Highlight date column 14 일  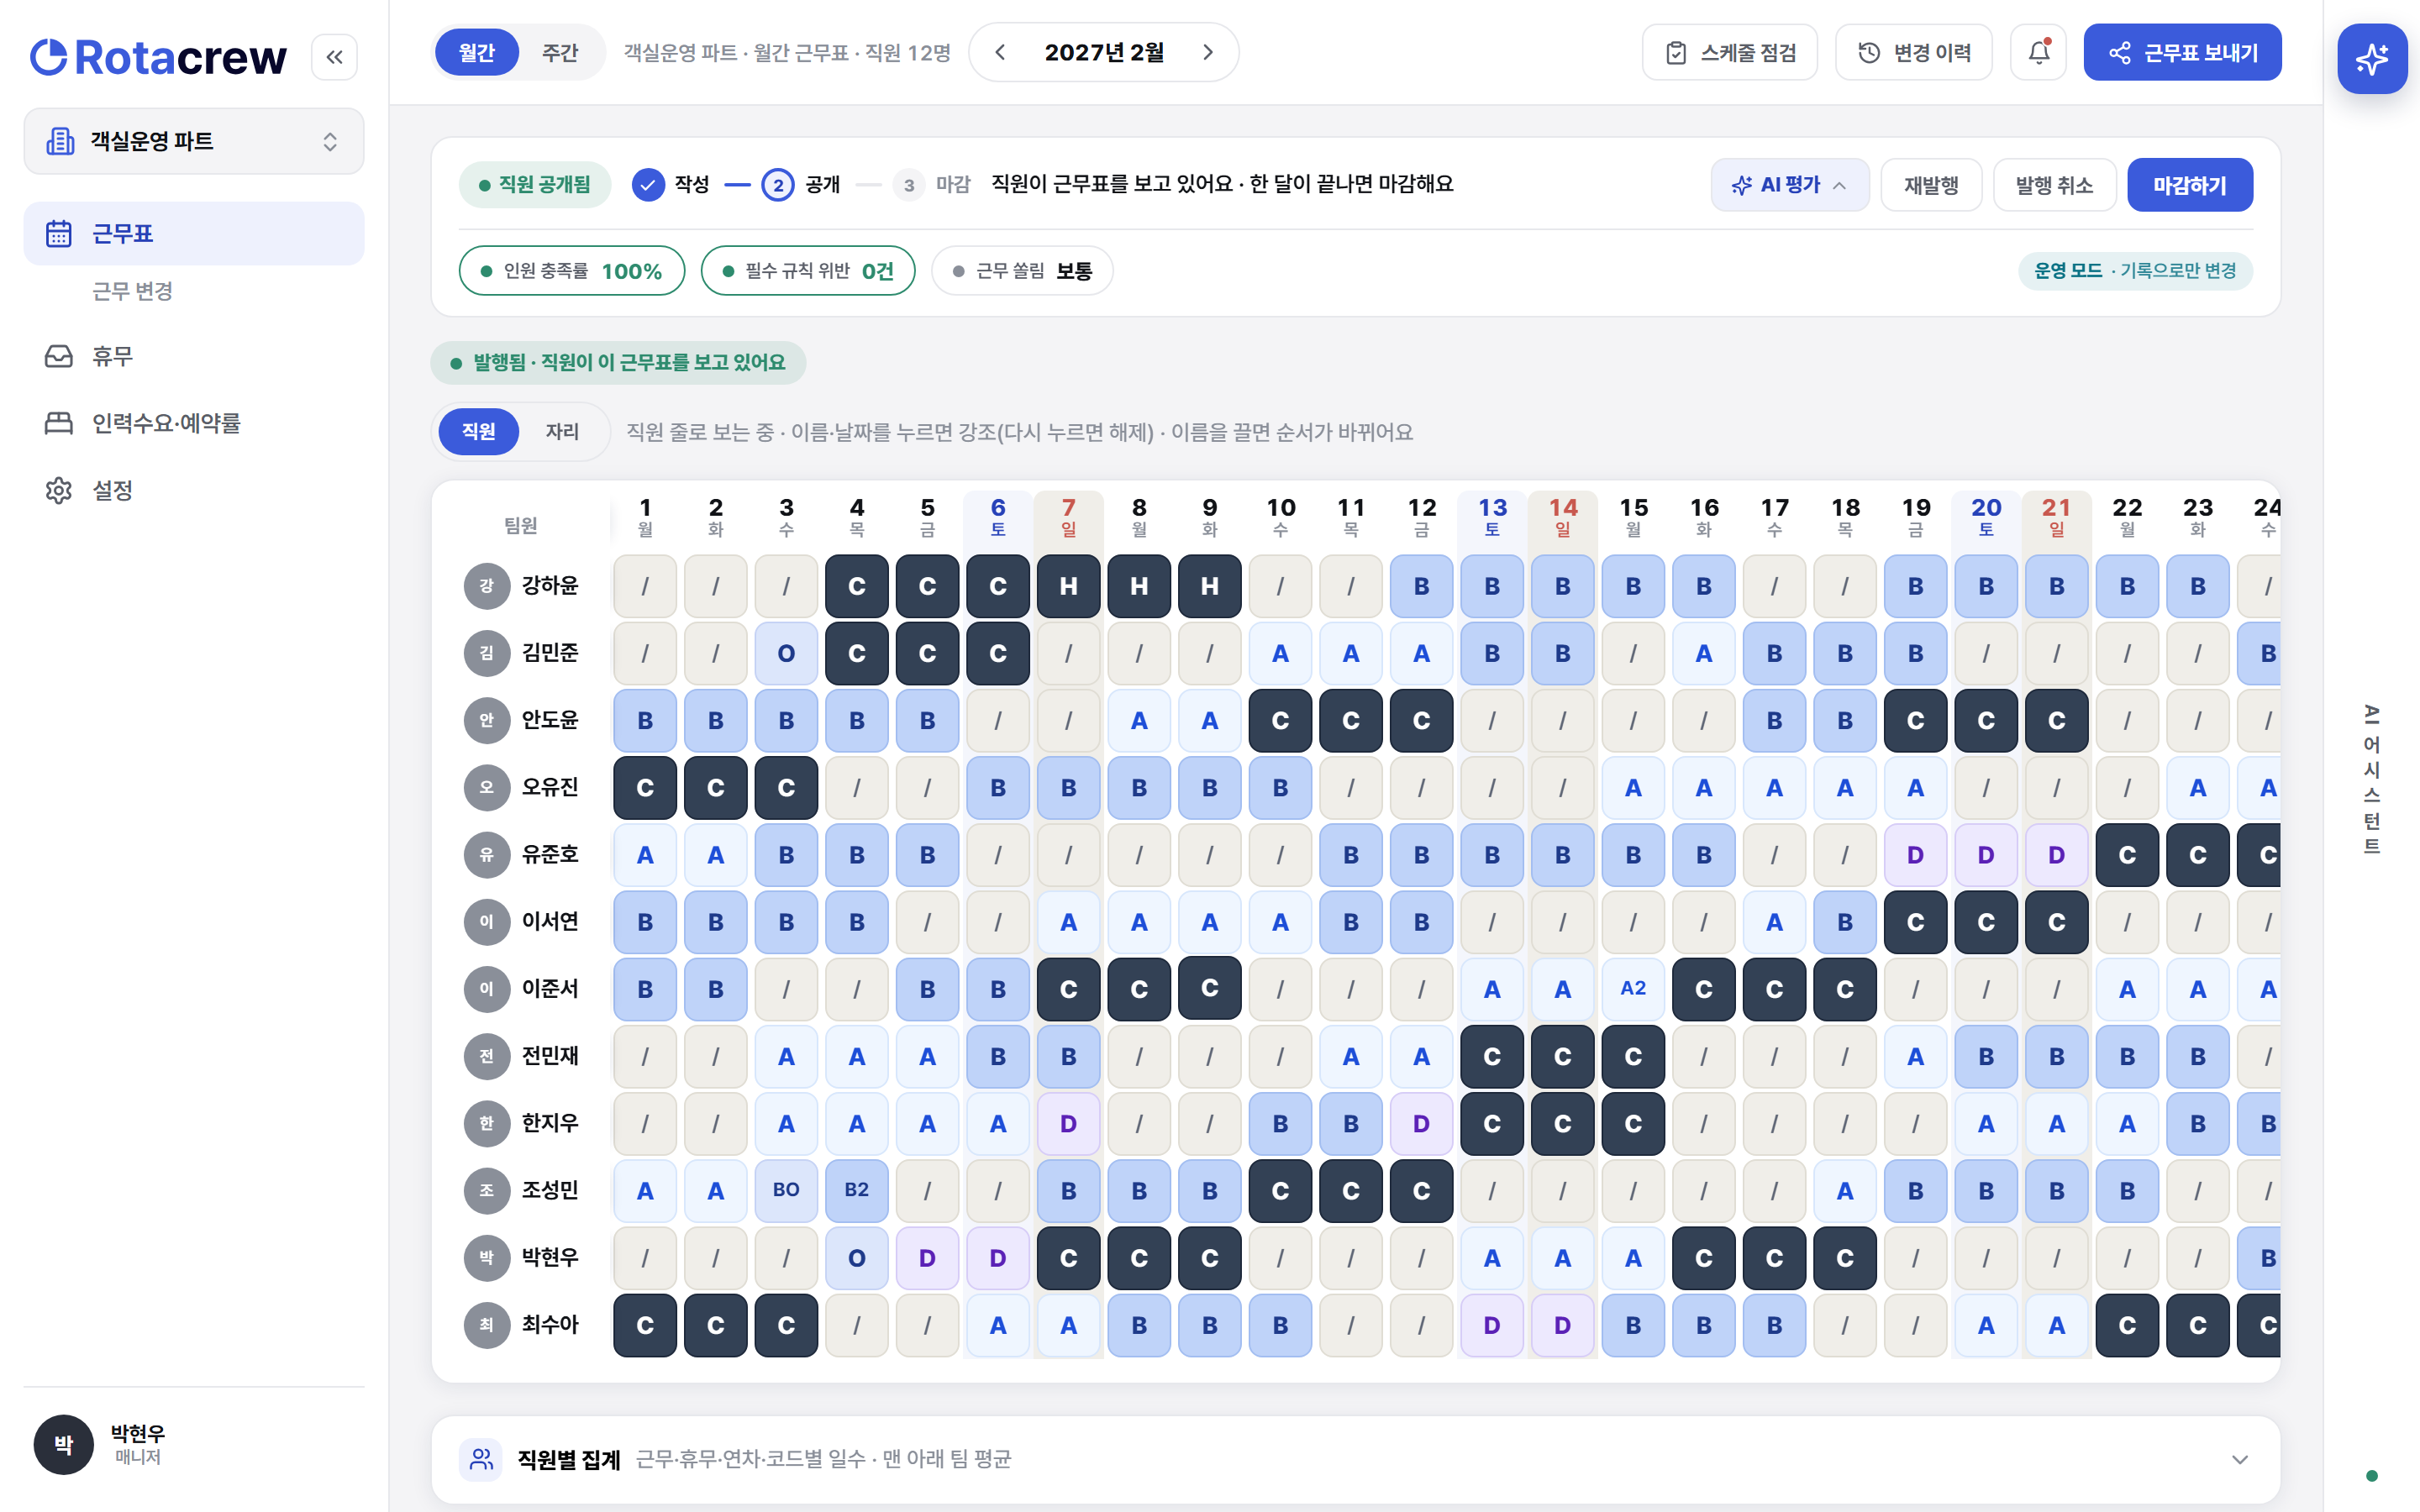pyautogui.click(x=1562, y=517)
